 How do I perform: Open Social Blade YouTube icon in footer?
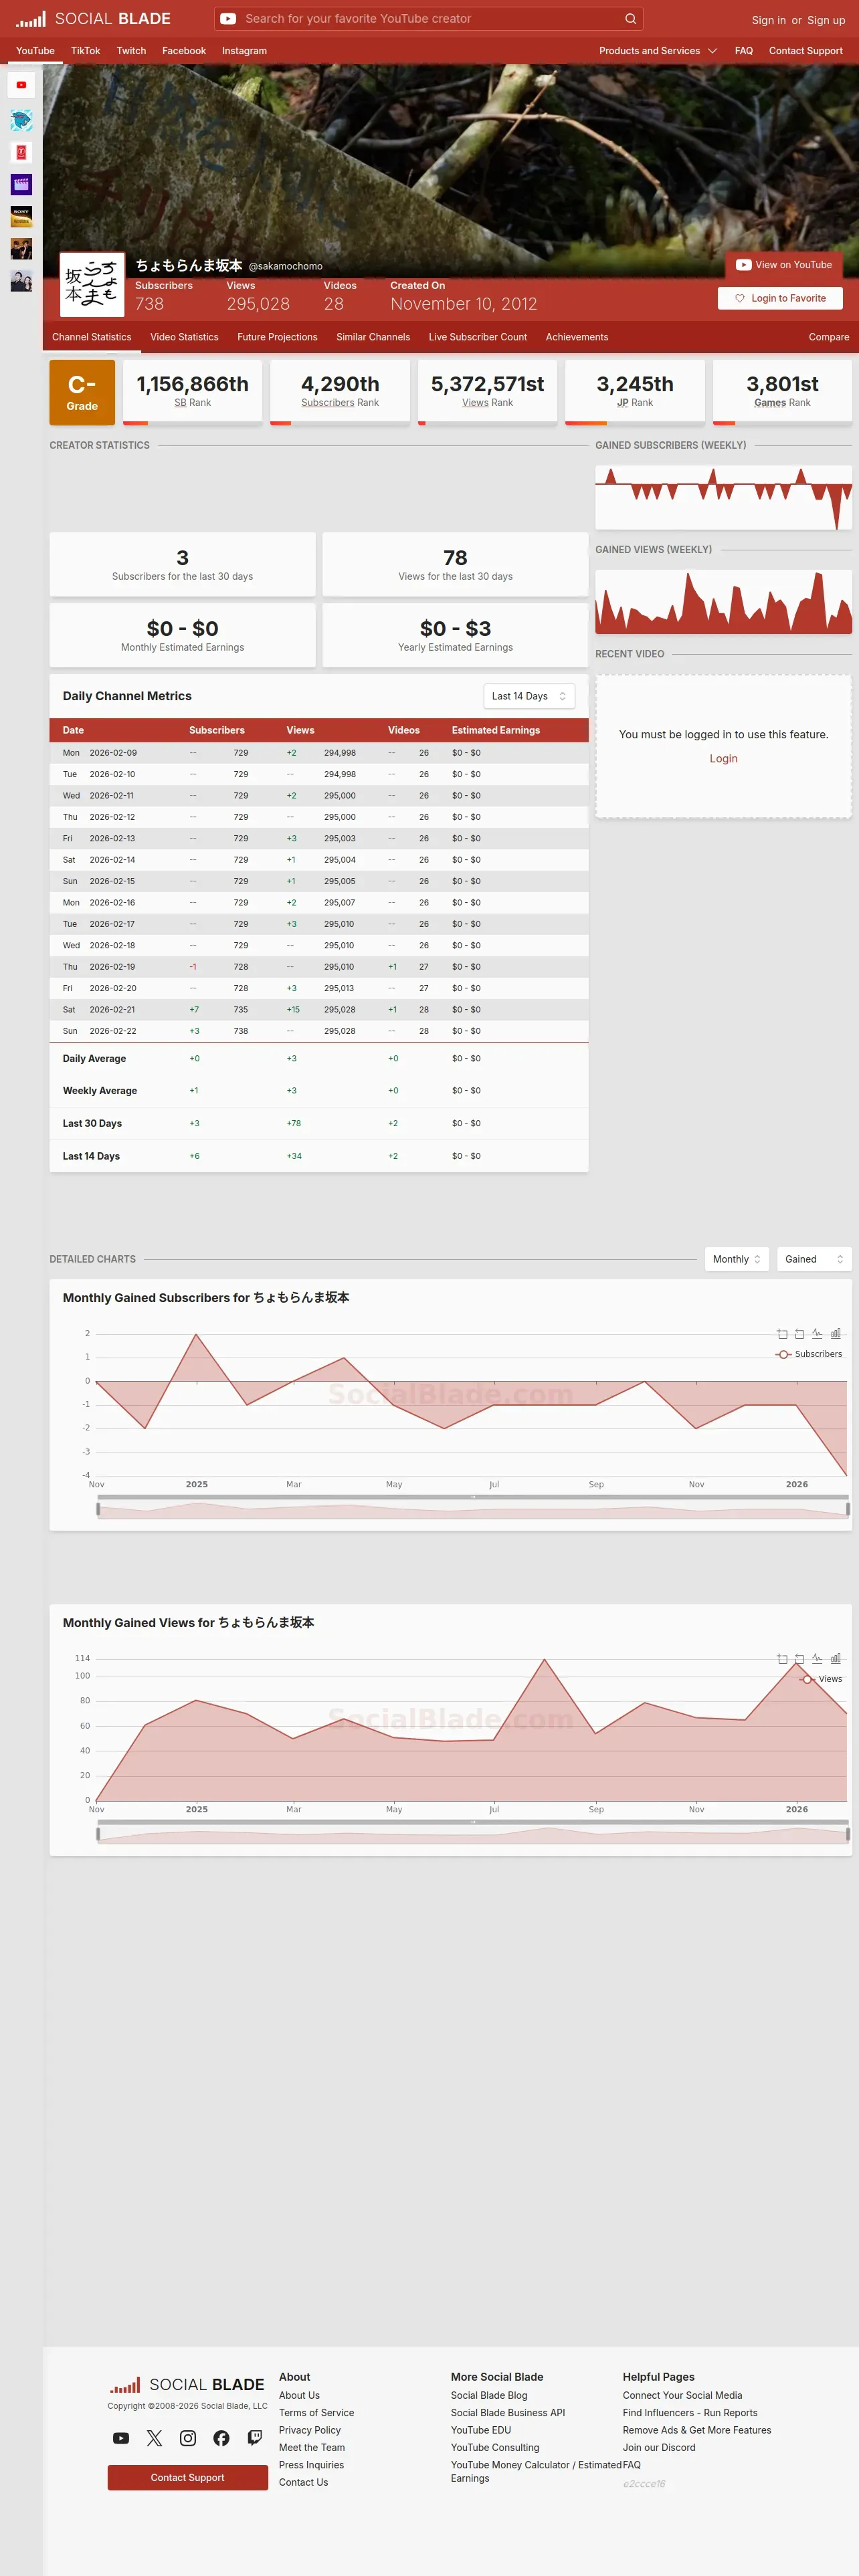click(121, 2438)
